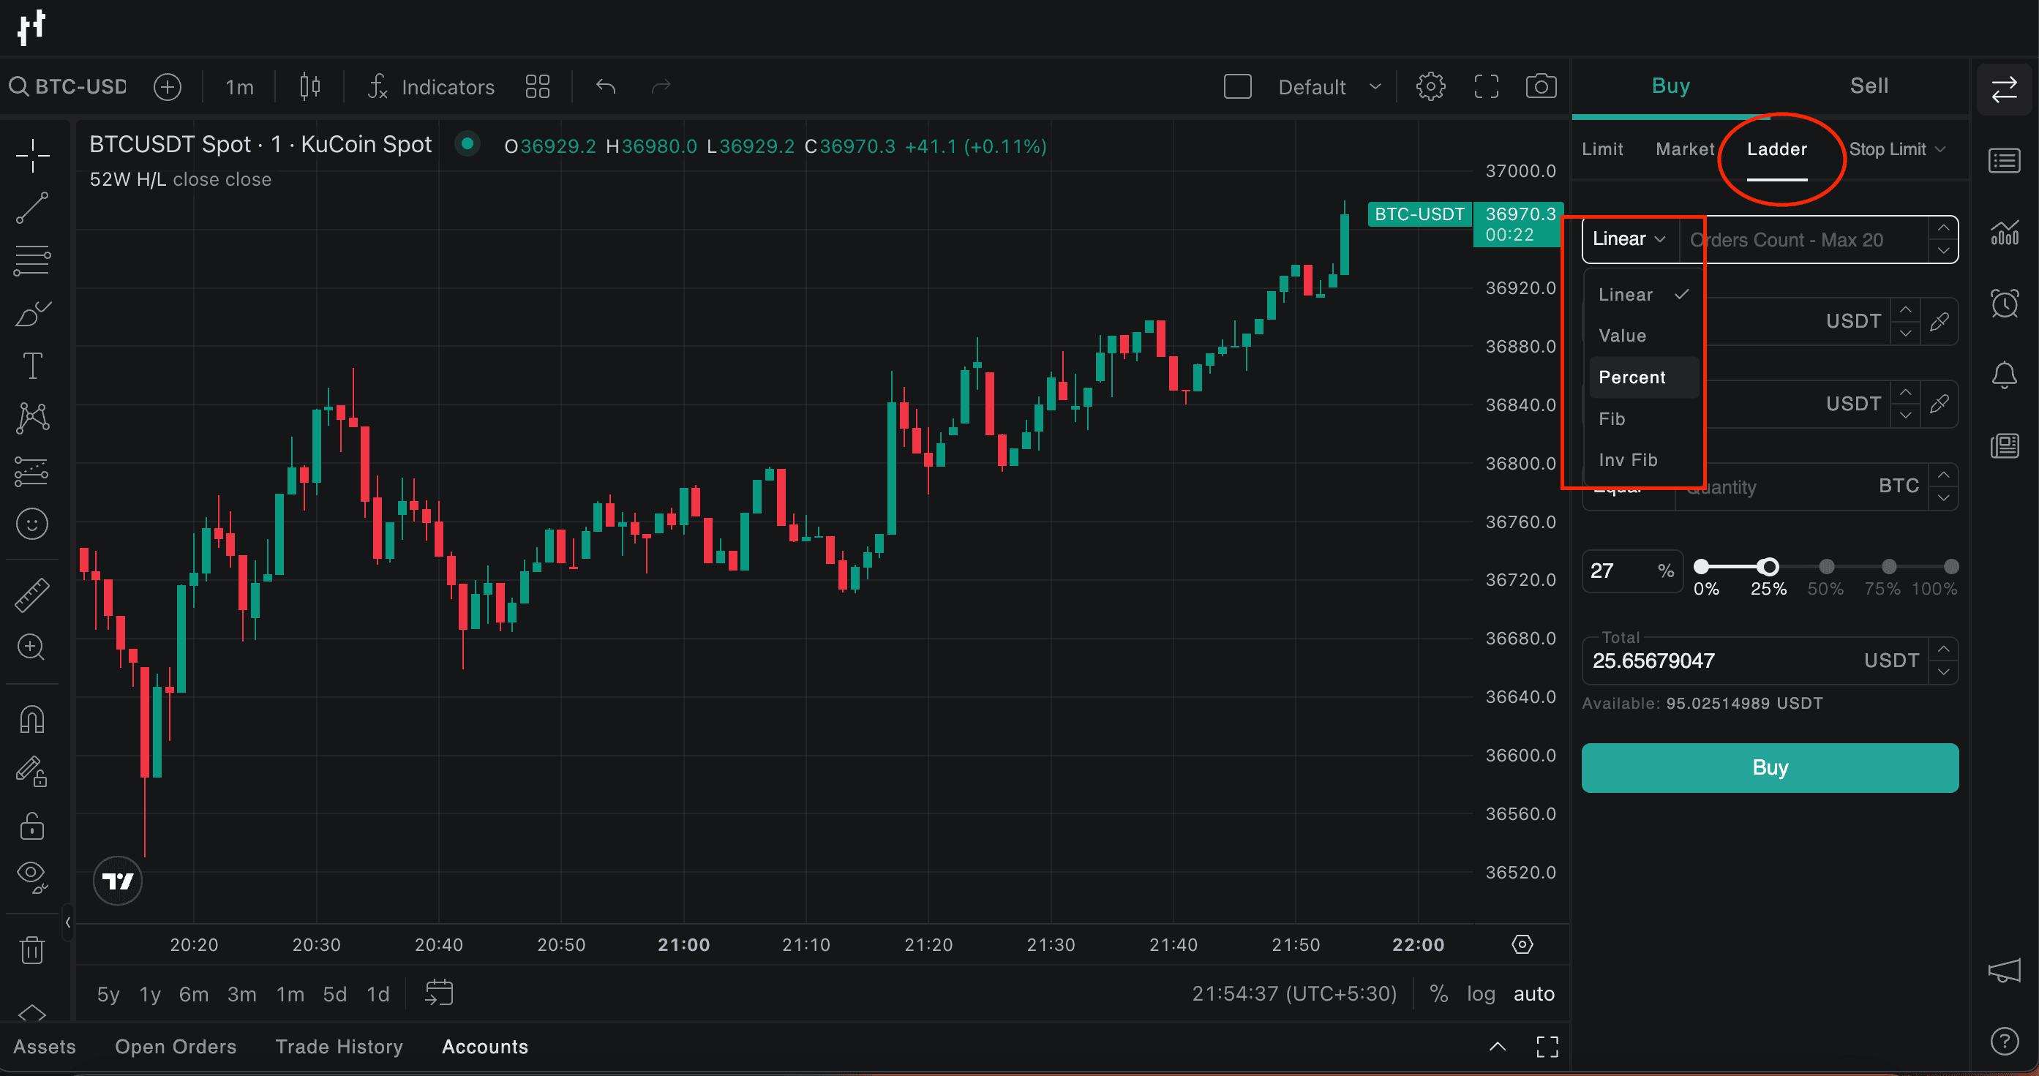Image resolution: width=2039 pixels, height=1076 pixels.
Task: Set slider to 50% marker
Action: (x=1827, y=566)
